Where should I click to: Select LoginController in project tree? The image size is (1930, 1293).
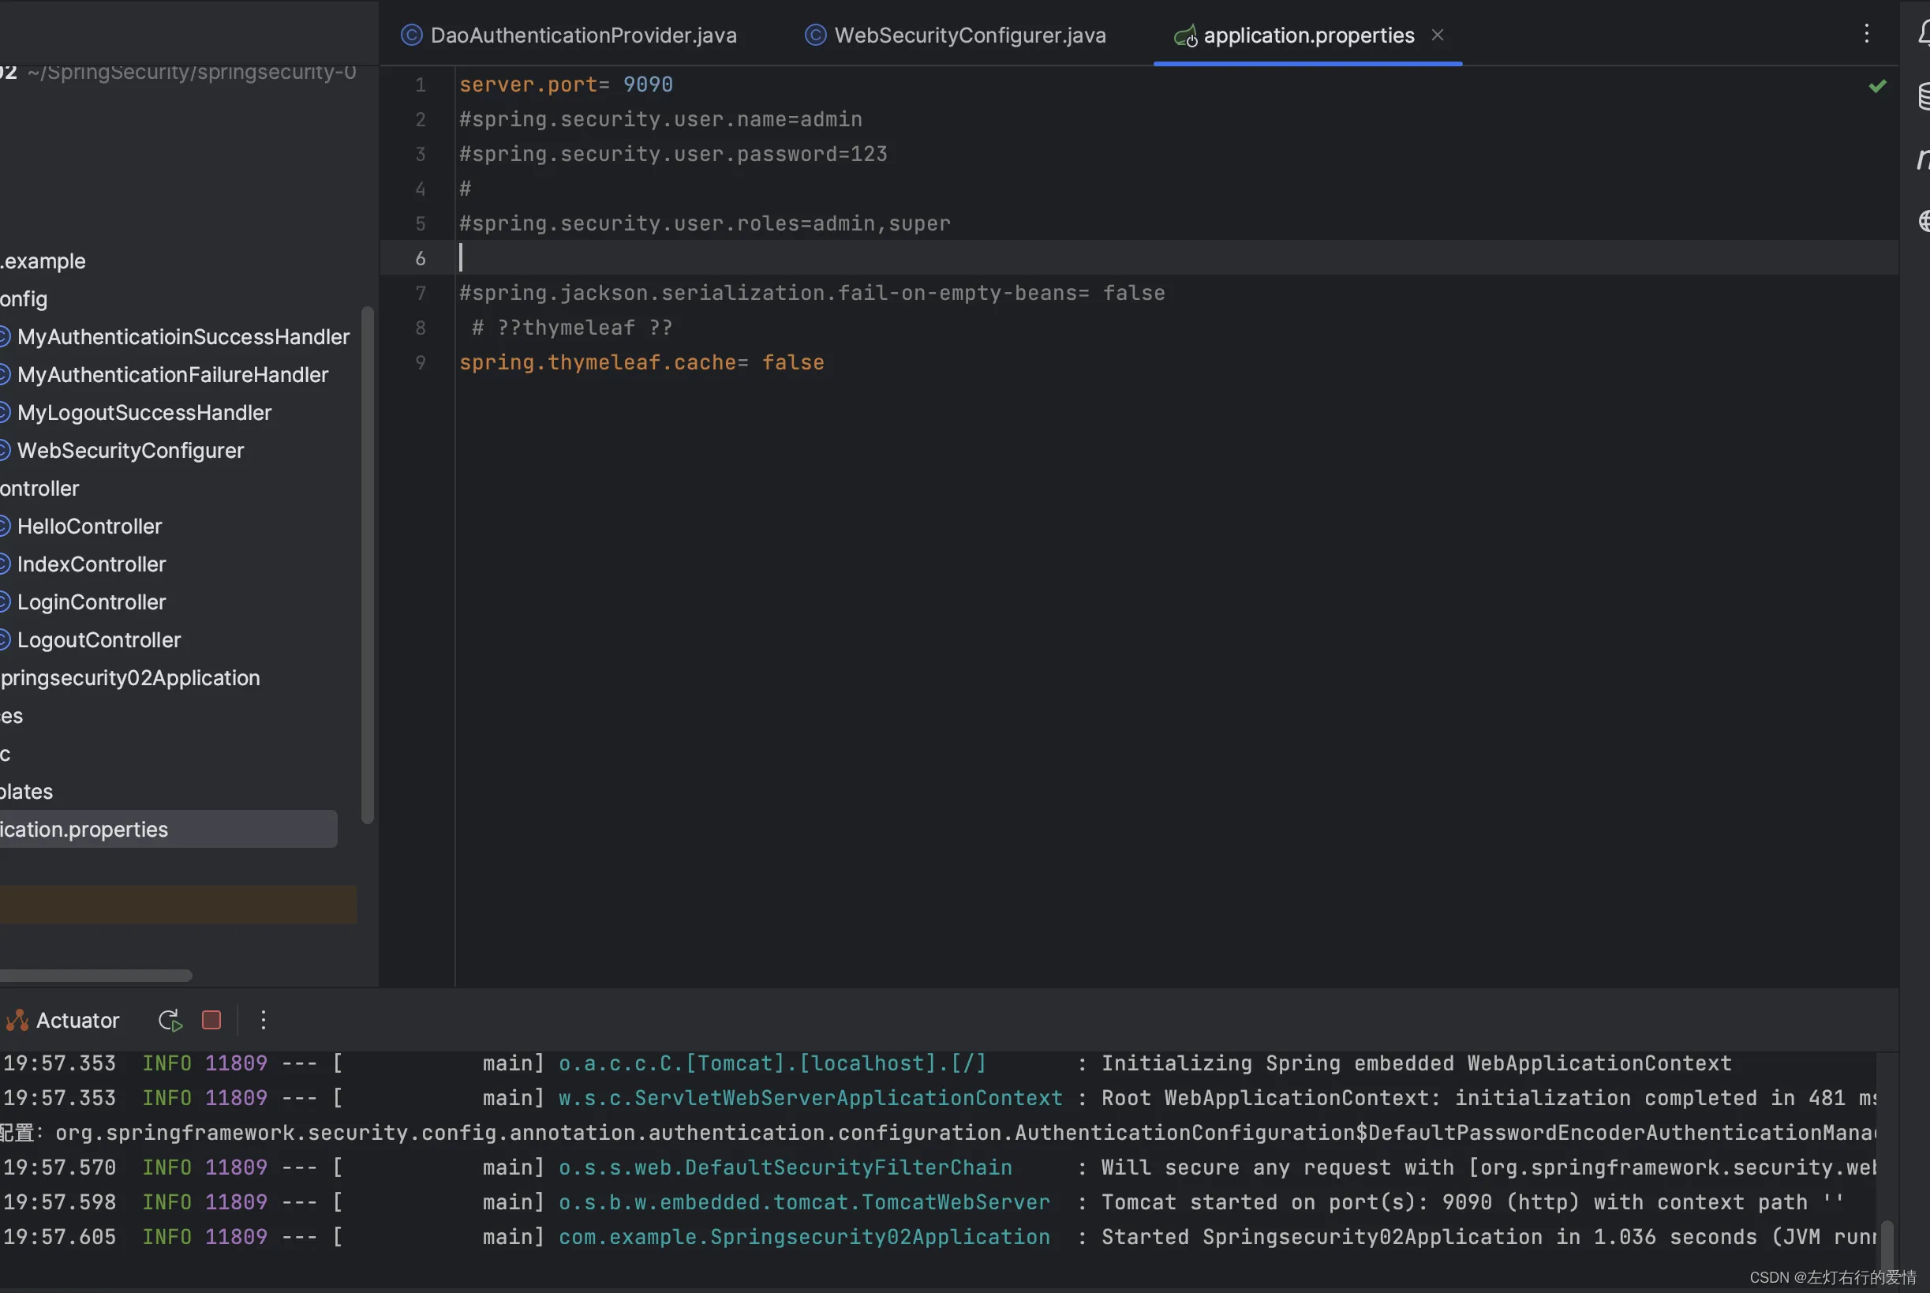click(92, 602)
